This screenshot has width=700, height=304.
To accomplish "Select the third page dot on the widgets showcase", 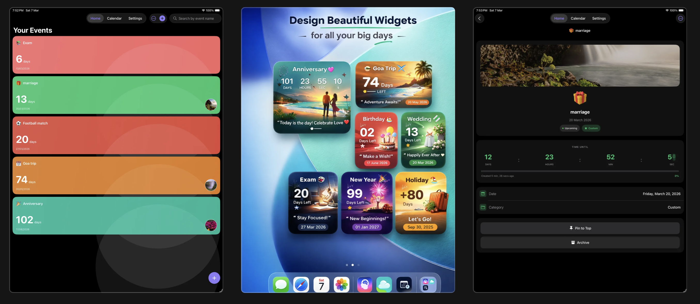I will click(359, 265).
